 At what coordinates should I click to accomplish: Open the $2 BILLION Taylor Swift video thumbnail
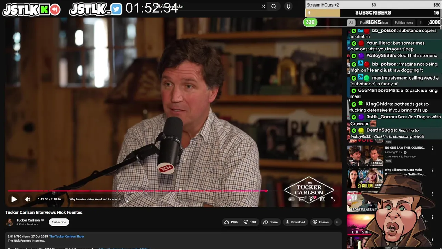(x=365, y=178)
